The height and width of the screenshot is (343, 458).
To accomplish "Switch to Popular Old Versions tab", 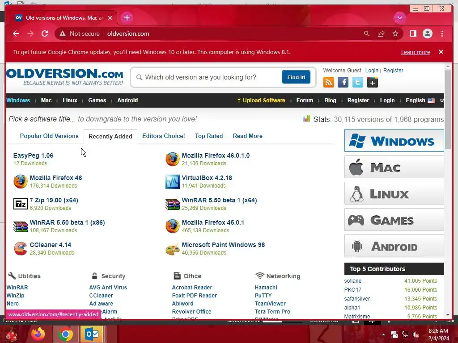I will [49, 136].
